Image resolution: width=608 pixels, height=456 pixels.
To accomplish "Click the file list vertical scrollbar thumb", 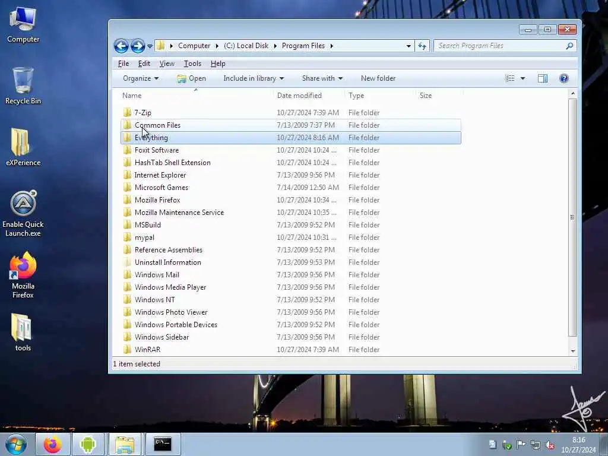I will point(572,217).
